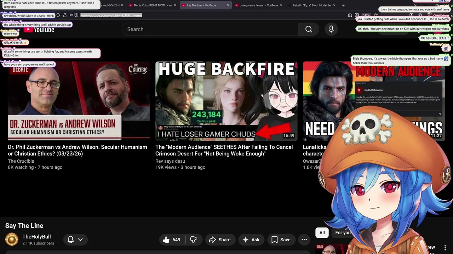
Task: Click the 11:37 duration badge
Action: pyautogui.click(x=436, y=136)
